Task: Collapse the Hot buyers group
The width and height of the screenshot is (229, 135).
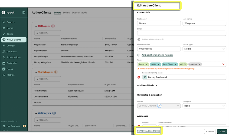Action: [36, 26]
